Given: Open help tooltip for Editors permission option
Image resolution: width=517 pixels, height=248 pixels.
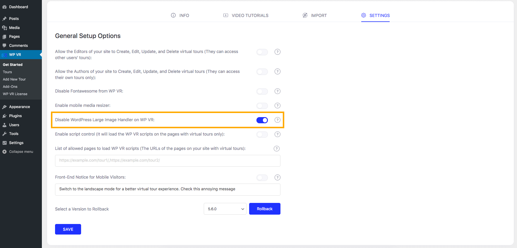Looking at the screenshot, I should click(x=278, y=52).
